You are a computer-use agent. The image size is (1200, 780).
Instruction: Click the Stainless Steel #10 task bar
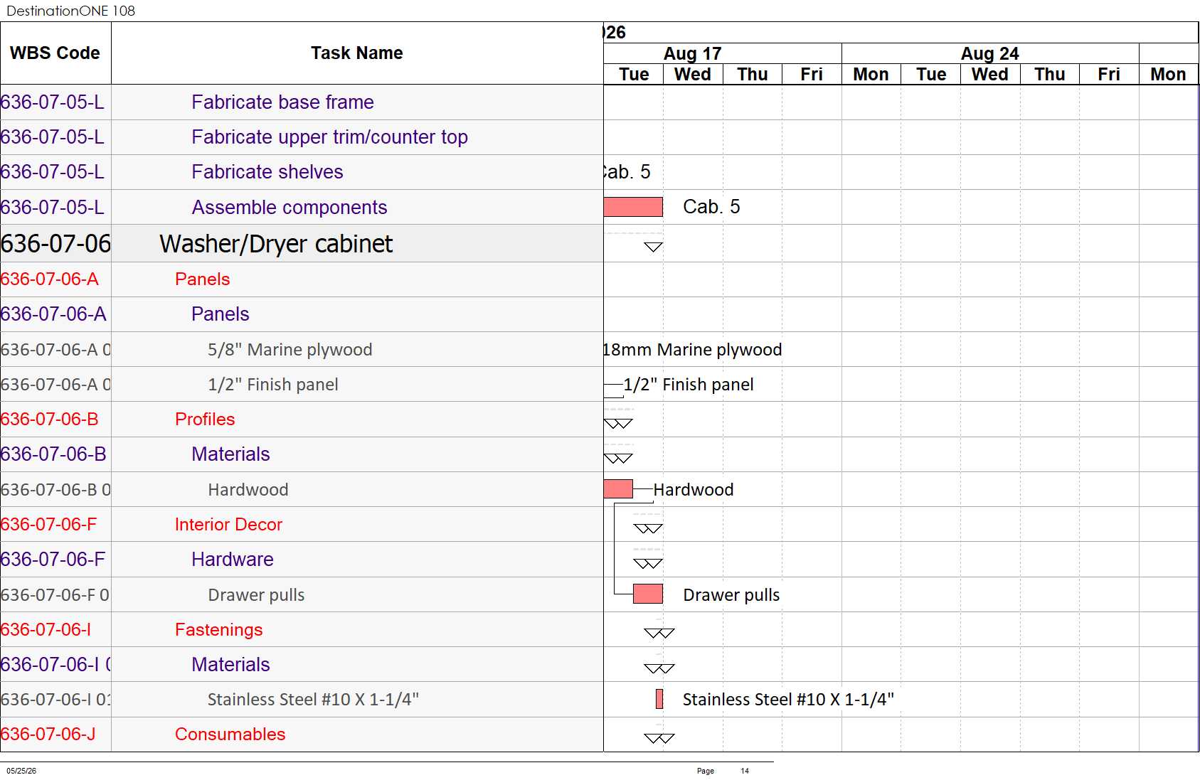point(659,699)
